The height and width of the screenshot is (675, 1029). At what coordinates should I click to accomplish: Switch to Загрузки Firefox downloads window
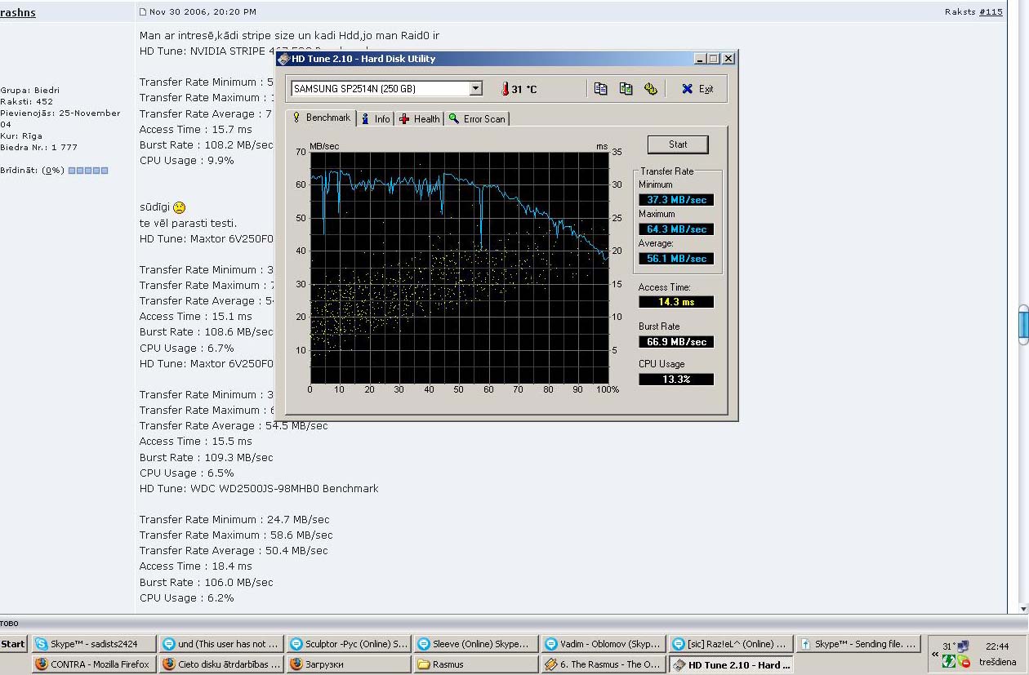click(349, 664)
